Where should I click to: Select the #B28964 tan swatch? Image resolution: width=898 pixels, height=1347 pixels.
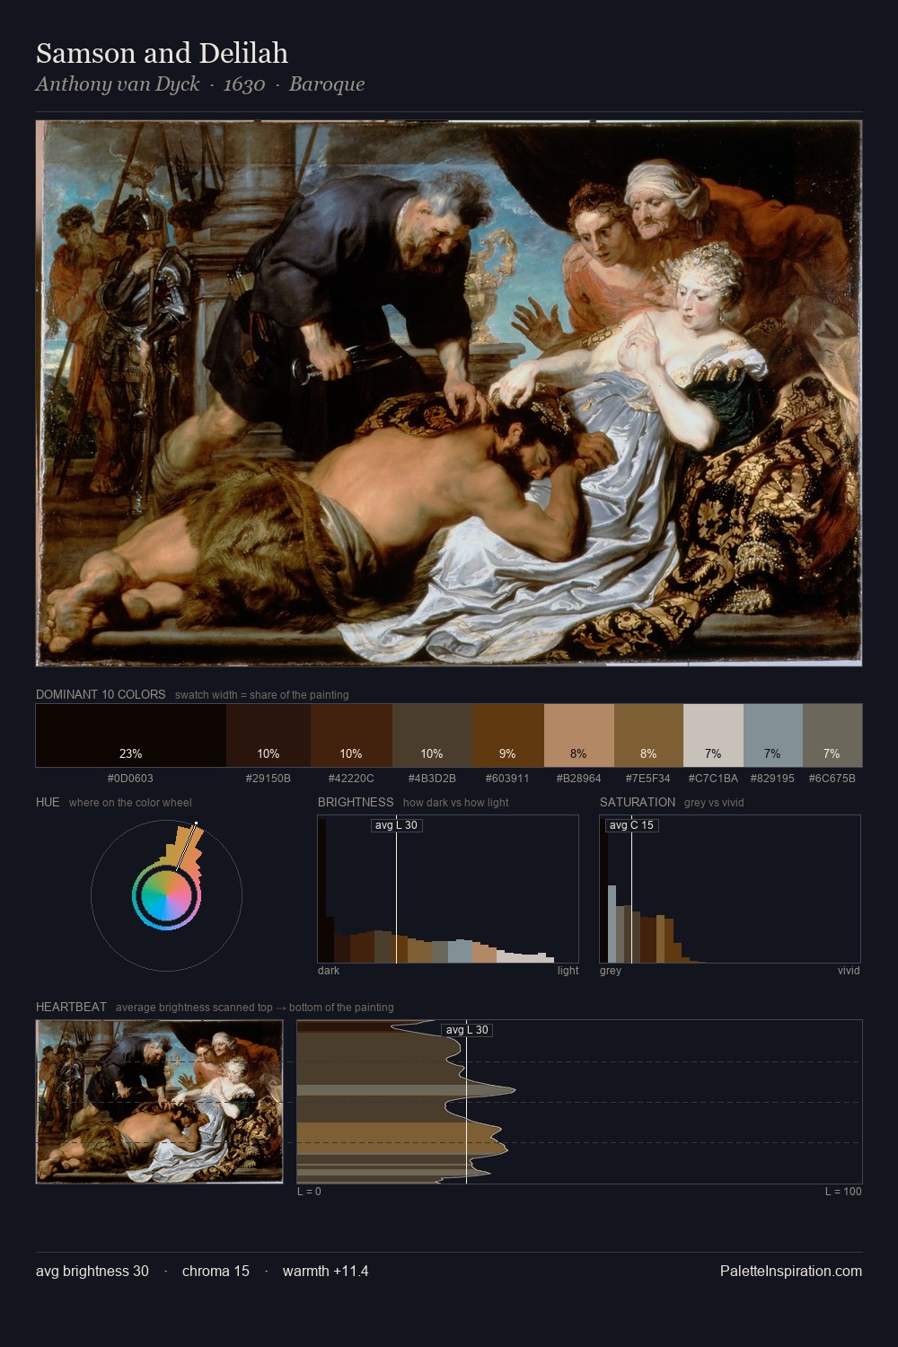[579, 735]
